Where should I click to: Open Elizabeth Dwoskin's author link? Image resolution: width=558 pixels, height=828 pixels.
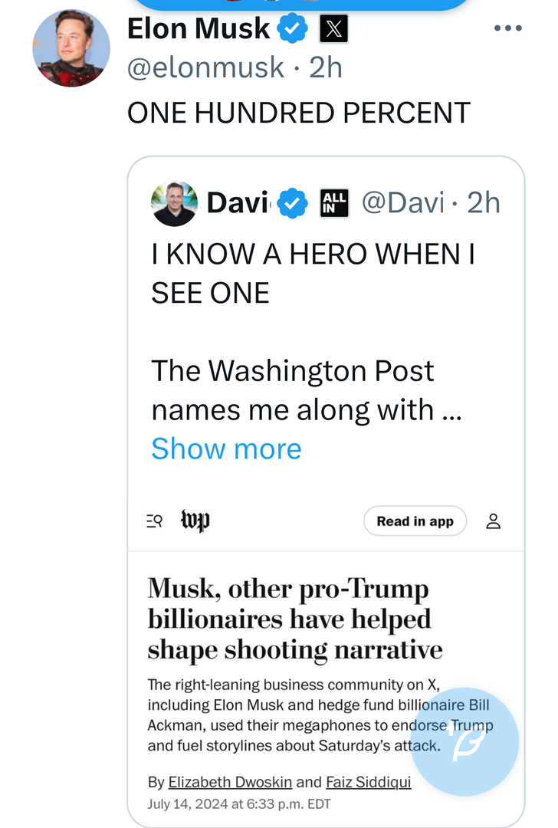click(229, 782)
